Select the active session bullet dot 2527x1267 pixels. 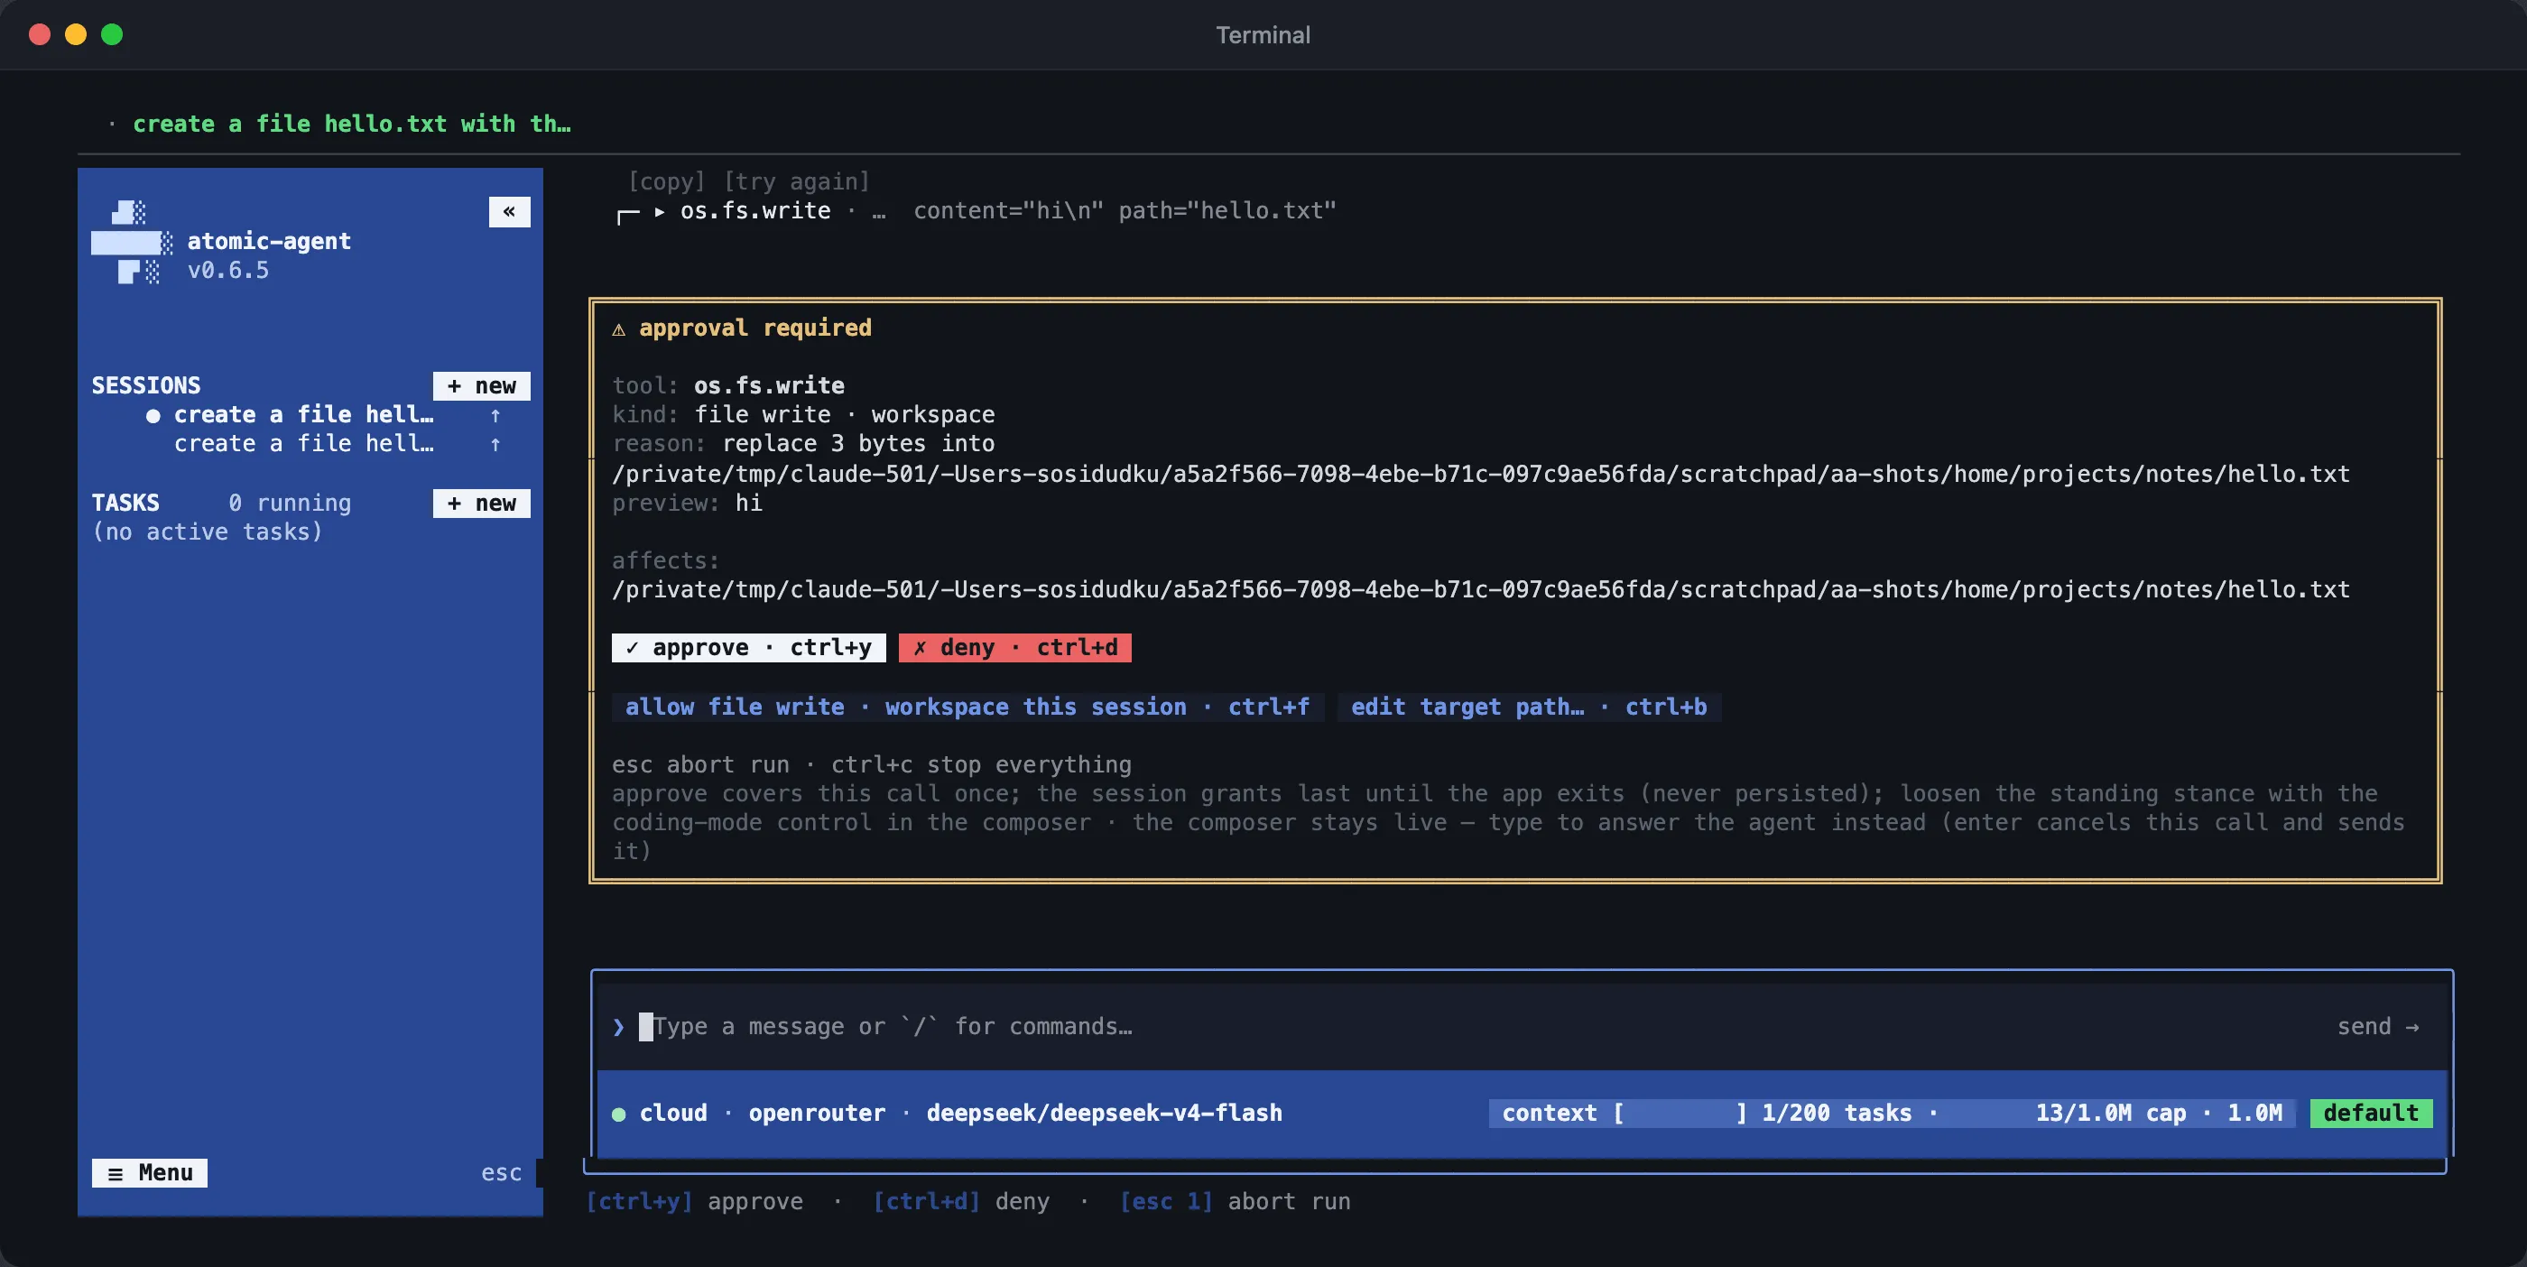click(x=153, y=416)
